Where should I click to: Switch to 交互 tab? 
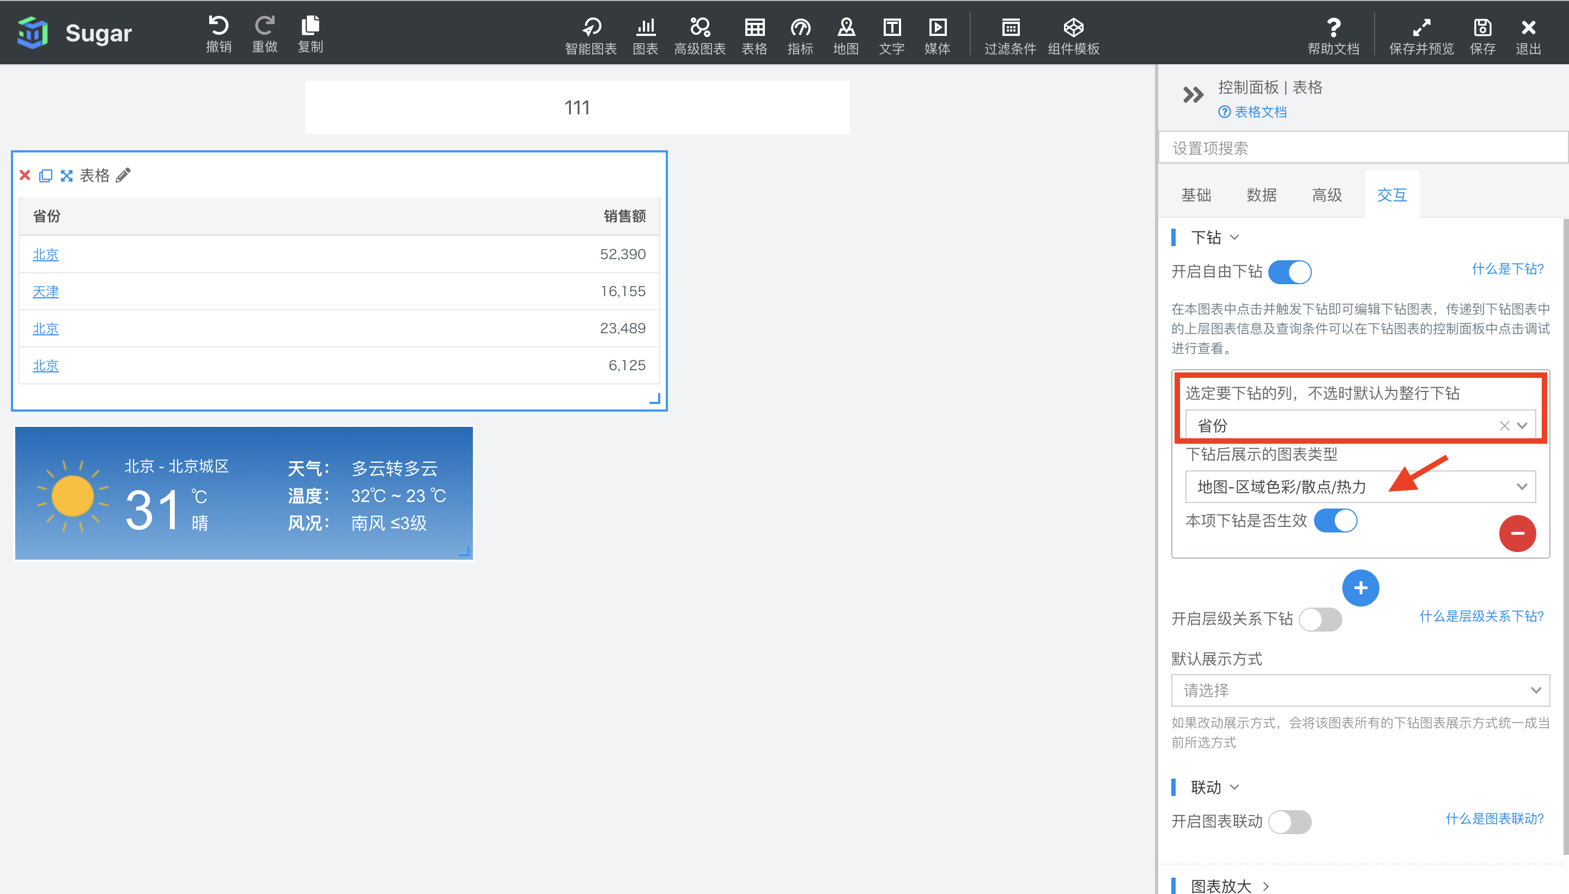(1392, 194)
